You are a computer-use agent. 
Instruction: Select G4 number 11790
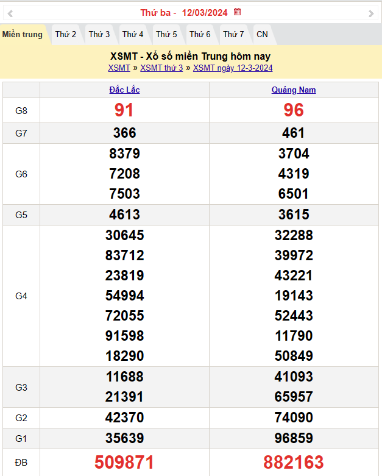tap(294, 336)
